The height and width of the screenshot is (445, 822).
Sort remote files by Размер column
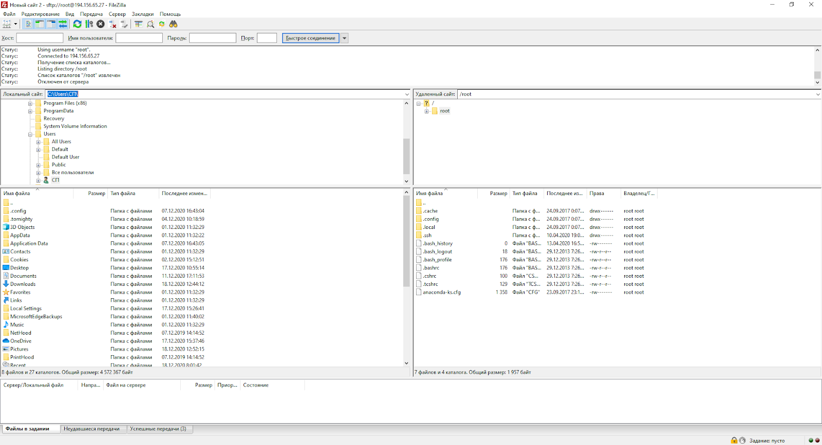tap(493, 194)
